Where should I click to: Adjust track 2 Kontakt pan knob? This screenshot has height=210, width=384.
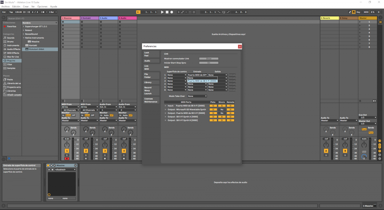[x=86, y=145]
